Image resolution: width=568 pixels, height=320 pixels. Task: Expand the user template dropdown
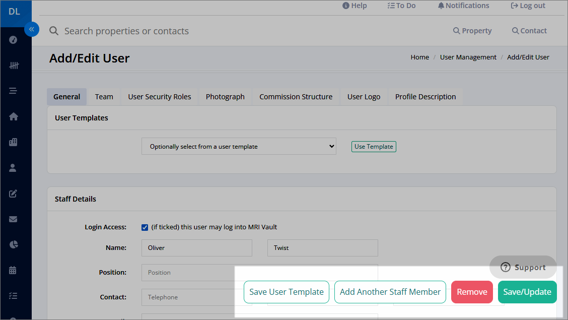click(x=239, y=147)
